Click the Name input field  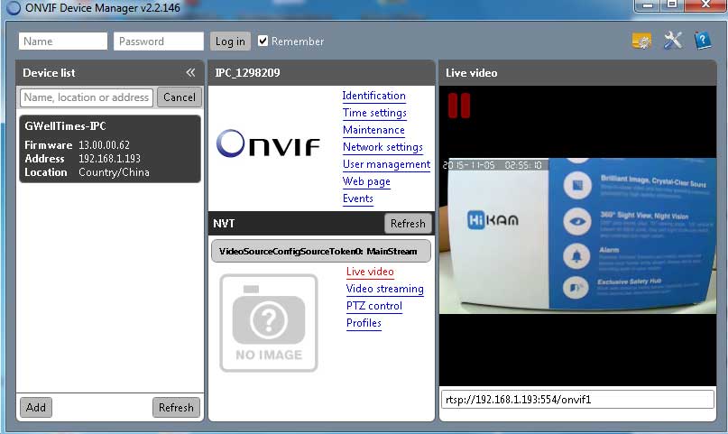(x=63, y=42)
